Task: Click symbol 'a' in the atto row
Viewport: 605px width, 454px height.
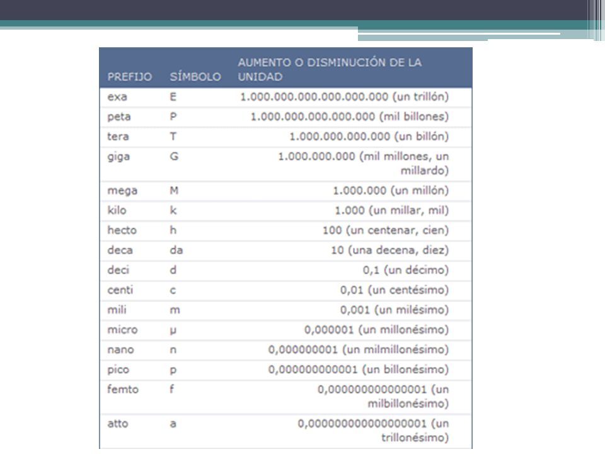Action: coord(173,424)
